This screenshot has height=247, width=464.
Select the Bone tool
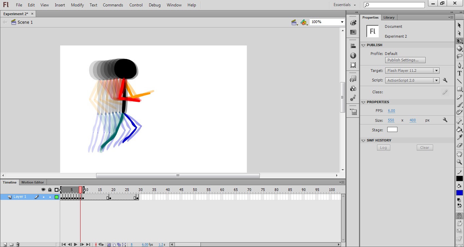click(460, 122)
